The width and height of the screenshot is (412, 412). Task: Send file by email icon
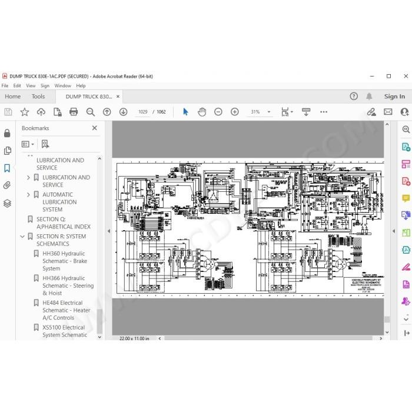(388, 112)
